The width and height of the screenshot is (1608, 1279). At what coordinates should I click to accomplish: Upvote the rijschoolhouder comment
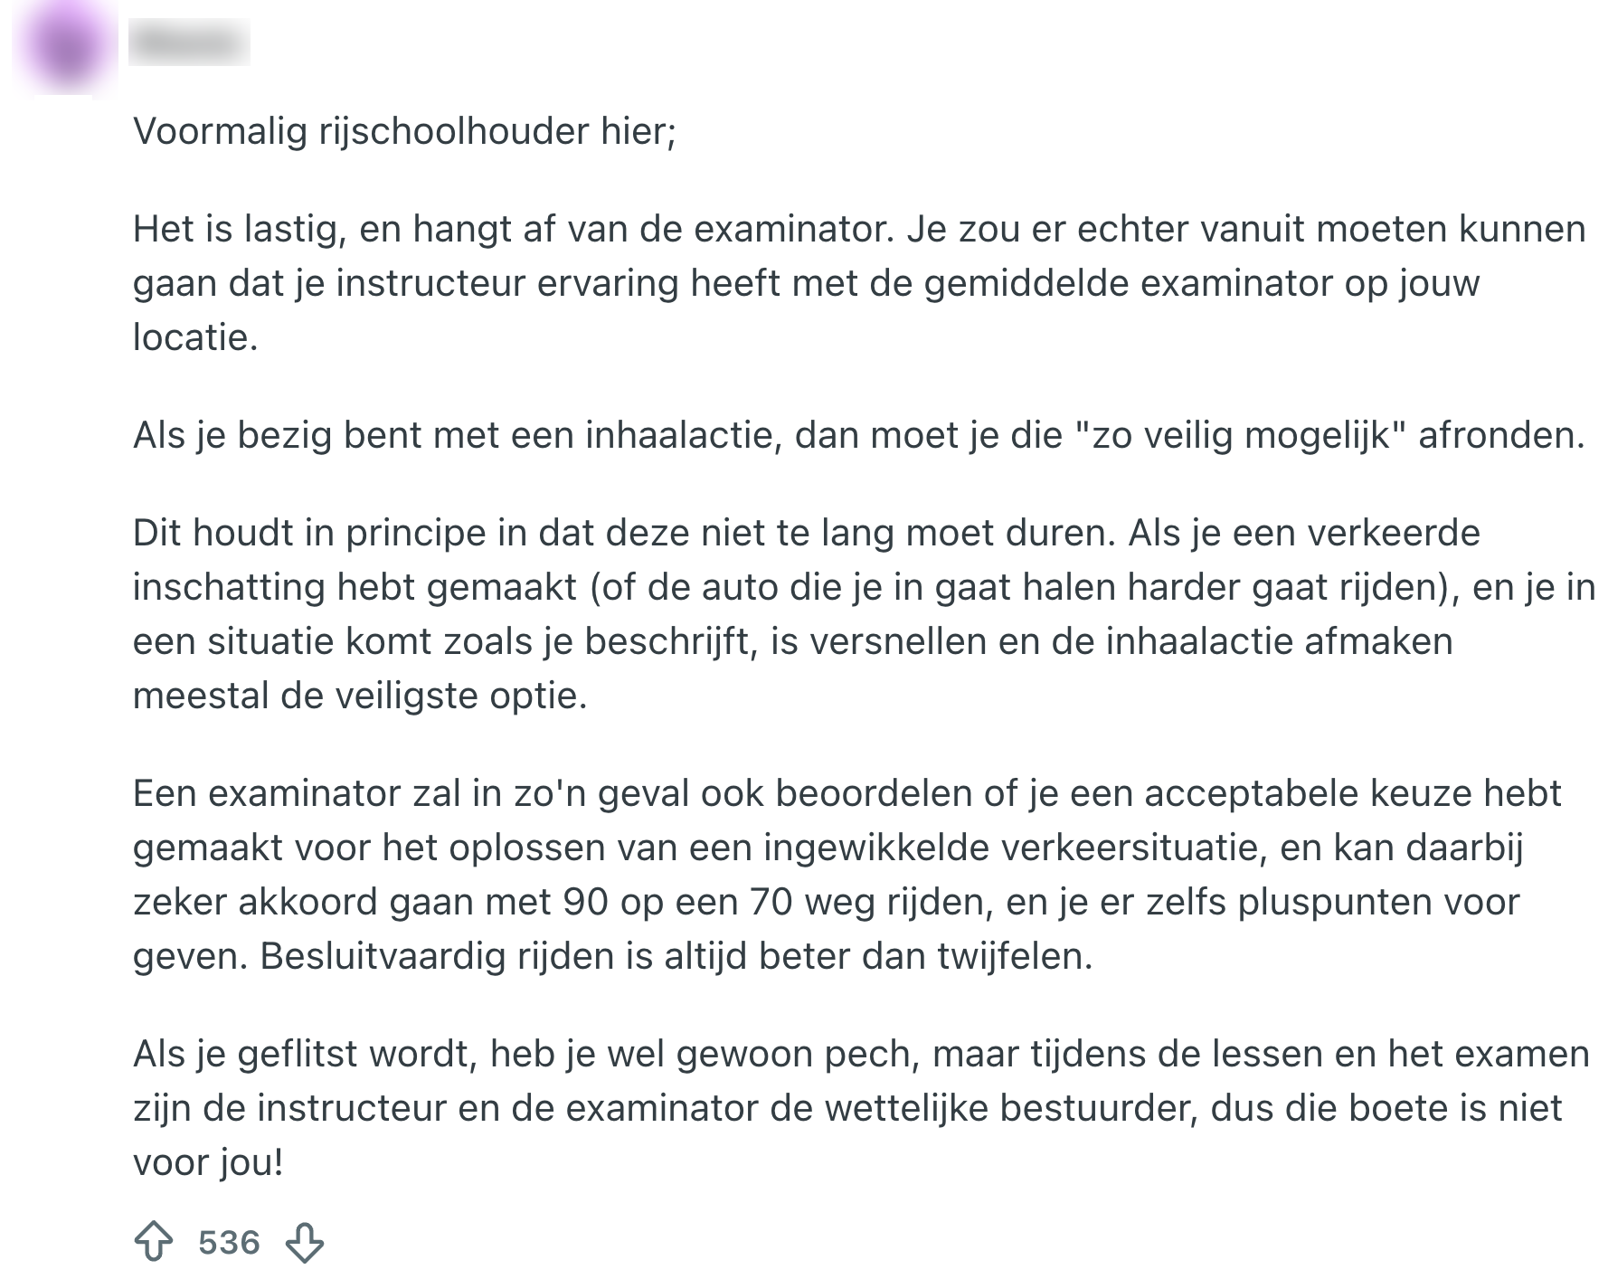[154, 1242]
